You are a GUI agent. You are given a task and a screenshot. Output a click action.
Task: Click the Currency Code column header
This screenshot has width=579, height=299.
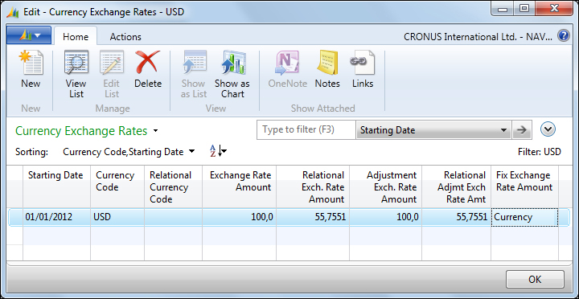pos(117,186)
